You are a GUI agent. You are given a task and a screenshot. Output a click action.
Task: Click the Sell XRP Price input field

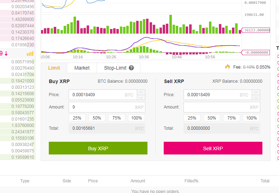[218, 95]
